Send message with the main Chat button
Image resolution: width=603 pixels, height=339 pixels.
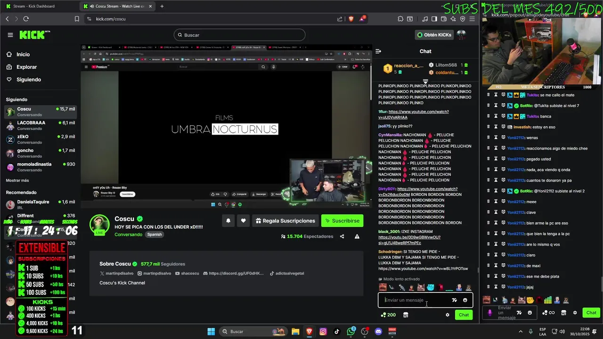[464, 315]
